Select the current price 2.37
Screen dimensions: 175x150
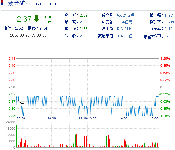pos(24,19)
